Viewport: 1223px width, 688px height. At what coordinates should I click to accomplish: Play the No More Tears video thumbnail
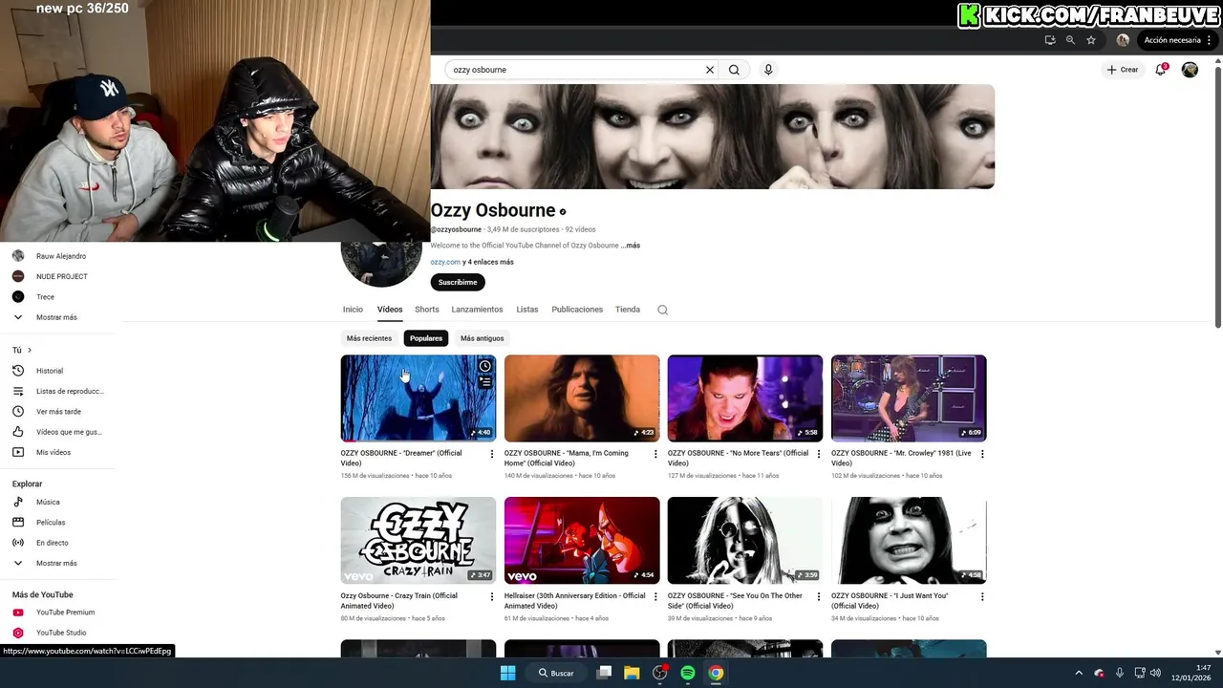click(x=745, y=398)
